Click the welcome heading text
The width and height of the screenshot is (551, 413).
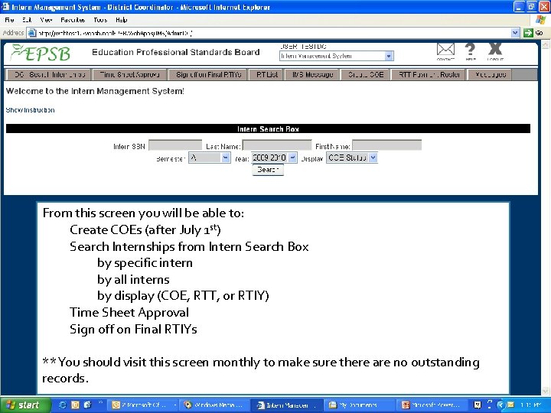click(x=95, y=91)
